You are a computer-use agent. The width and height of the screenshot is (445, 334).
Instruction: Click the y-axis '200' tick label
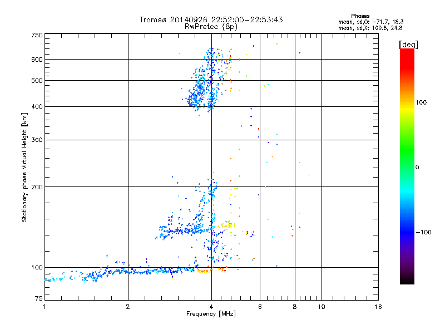37,187
